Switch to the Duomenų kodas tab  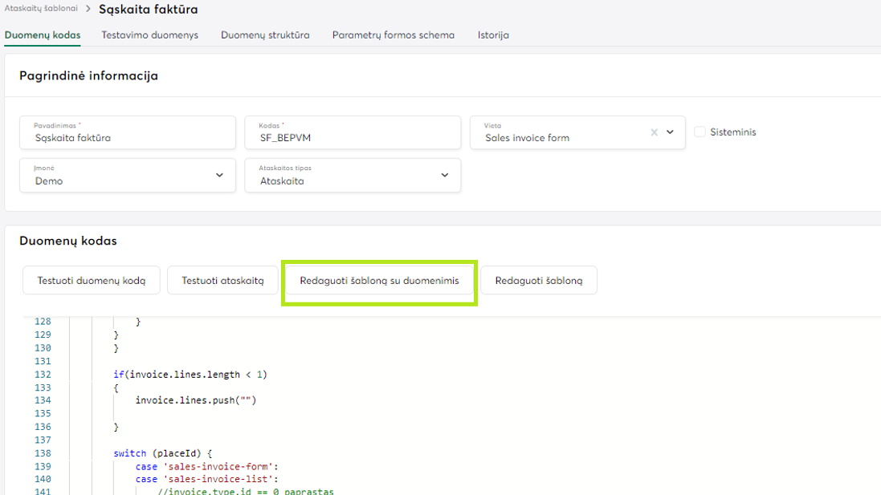[x=43, y=35]
